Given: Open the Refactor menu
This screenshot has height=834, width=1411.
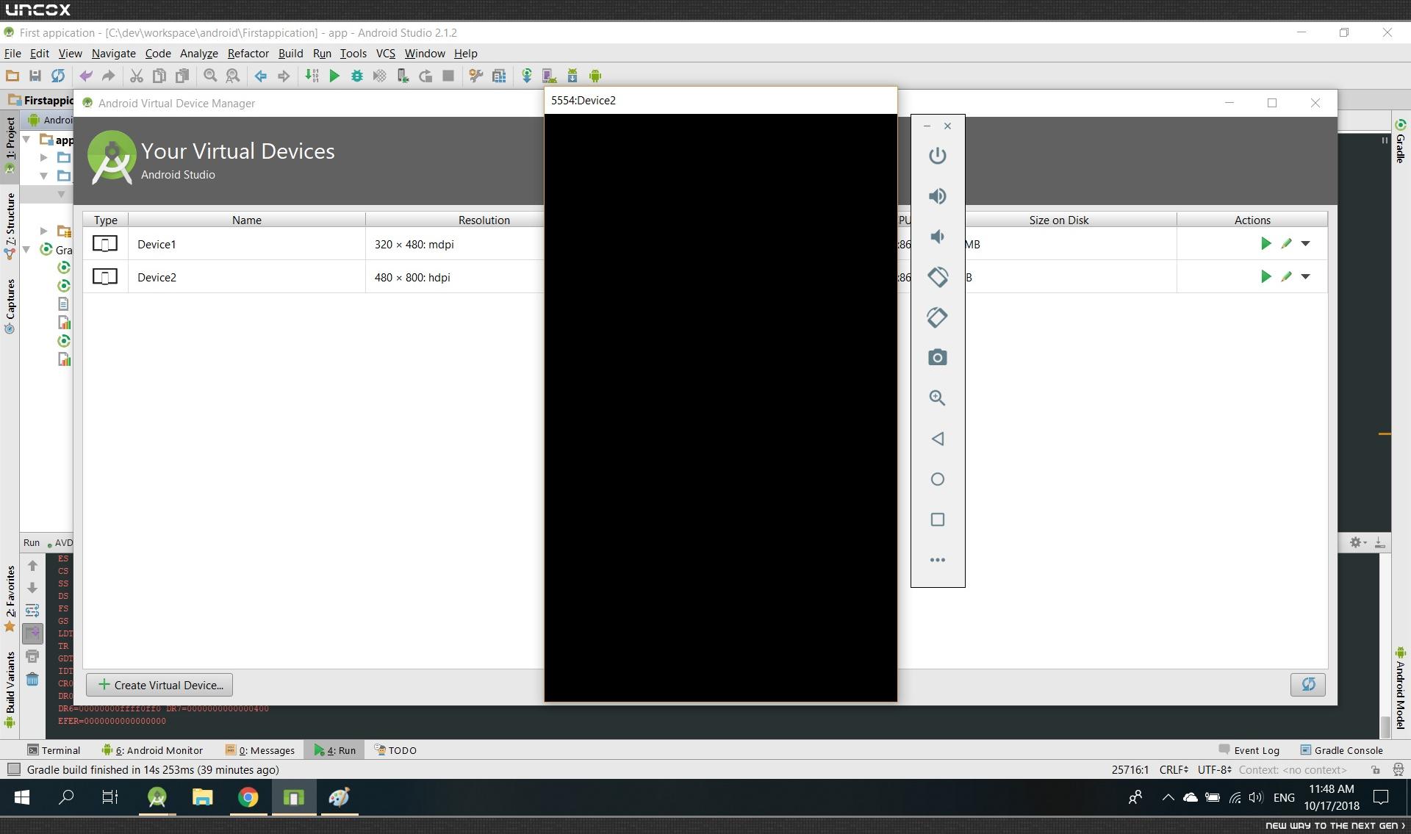Looking at the screenshot, I should pyautogui.click(x=248, y=53).
